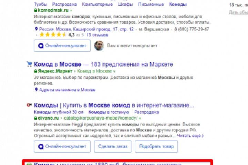Open the Комод в Москве Market result title
The height and width of the screenshot is (165, 248).
(x=103, y=64)
